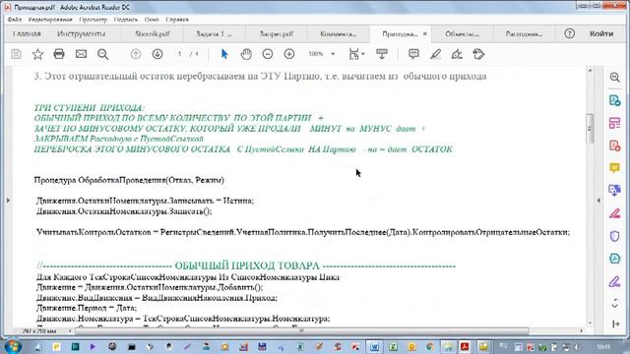Hide right pane with small arrow
630x354 pixels.
(x=598, y=200)
